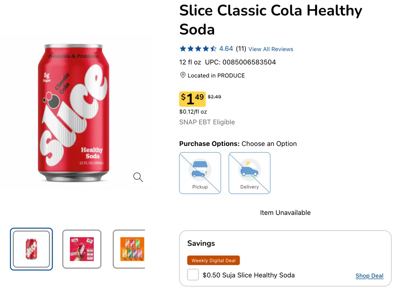Viewport: 394px width, 290px height.
Task: Click the 4.64 rating number
Action: [226, 49]
